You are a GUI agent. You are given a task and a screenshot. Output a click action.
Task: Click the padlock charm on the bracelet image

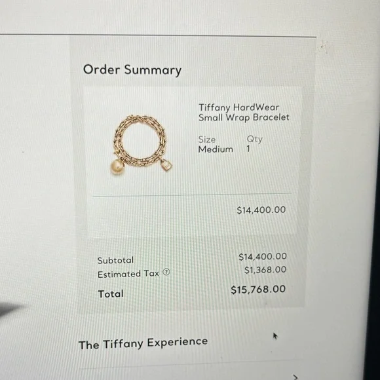(x=166, y=165)
